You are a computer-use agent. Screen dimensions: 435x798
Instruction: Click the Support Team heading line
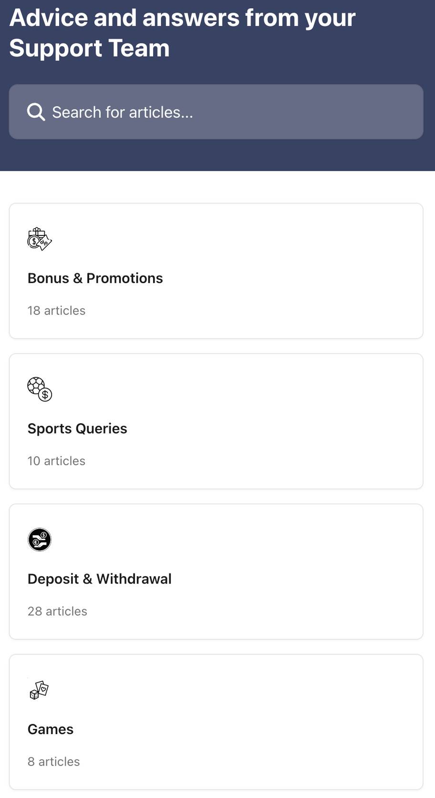click(x=90, y=49)
